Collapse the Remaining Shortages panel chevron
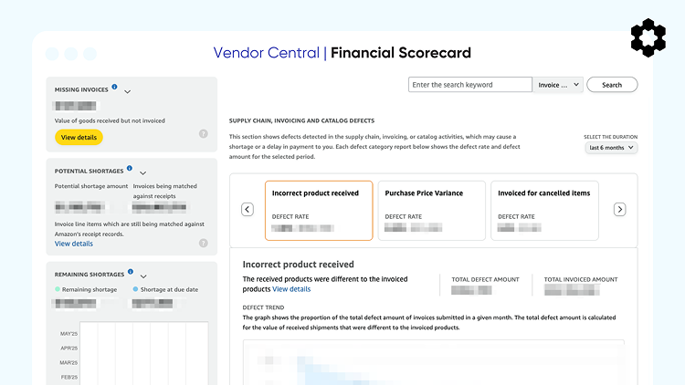The height and width of the screenshot is (385, 685). point(143,276)
